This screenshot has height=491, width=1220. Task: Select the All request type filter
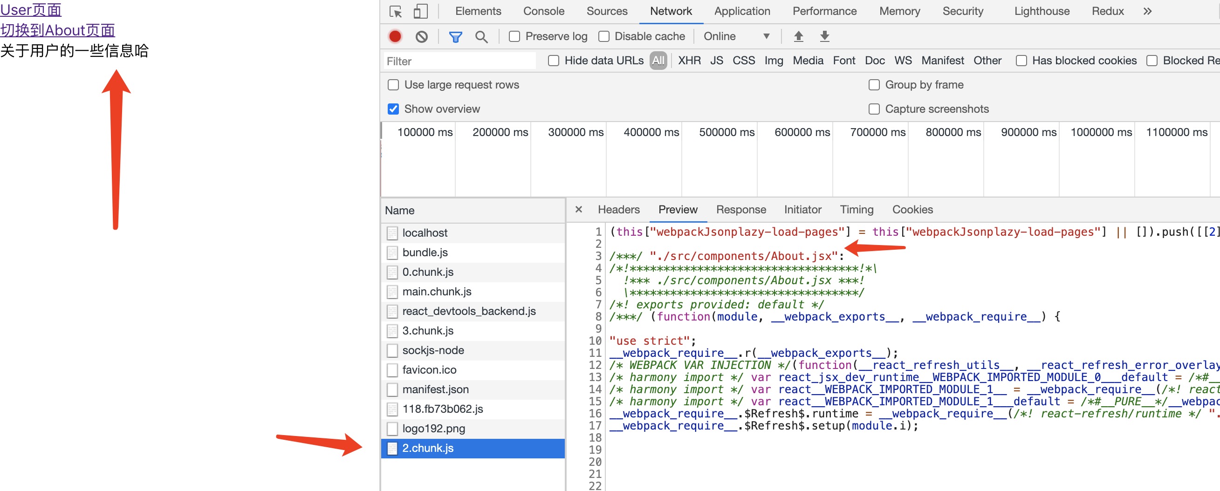tap(658, 61)
